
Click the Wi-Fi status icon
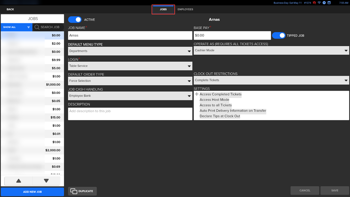[x=319, y=3]
